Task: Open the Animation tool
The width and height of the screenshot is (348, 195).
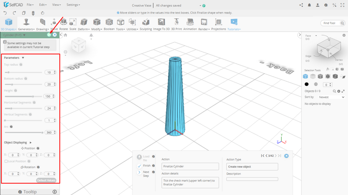Action: coord(190,24)
